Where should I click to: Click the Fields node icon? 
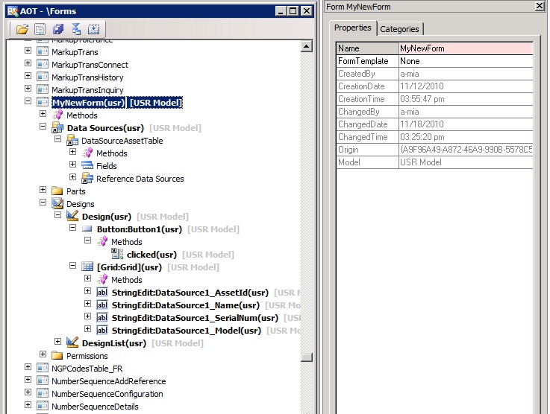tap(87, 165)
